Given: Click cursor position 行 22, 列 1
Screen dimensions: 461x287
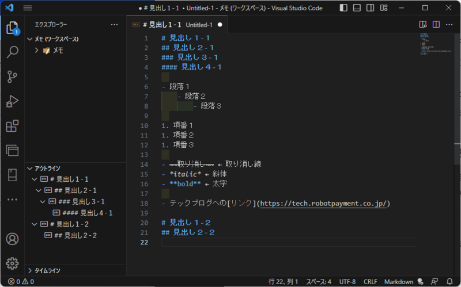Looking at the screenshot, I should (x=283, y=281).
